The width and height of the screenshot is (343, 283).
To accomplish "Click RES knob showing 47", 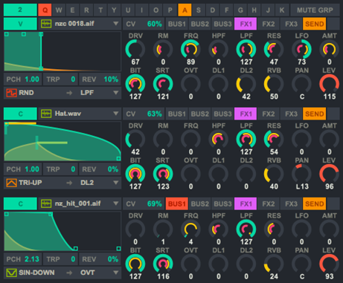I will click(x=274, y=50).
